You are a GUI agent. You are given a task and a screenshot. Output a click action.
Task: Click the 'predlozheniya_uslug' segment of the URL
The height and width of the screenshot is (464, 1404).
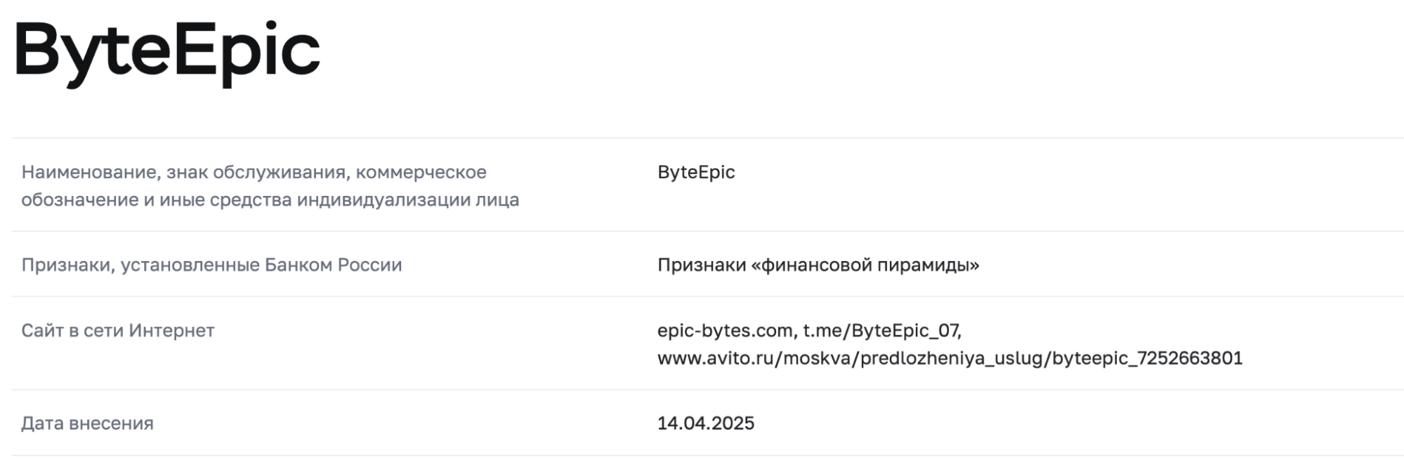pos(954,359)
